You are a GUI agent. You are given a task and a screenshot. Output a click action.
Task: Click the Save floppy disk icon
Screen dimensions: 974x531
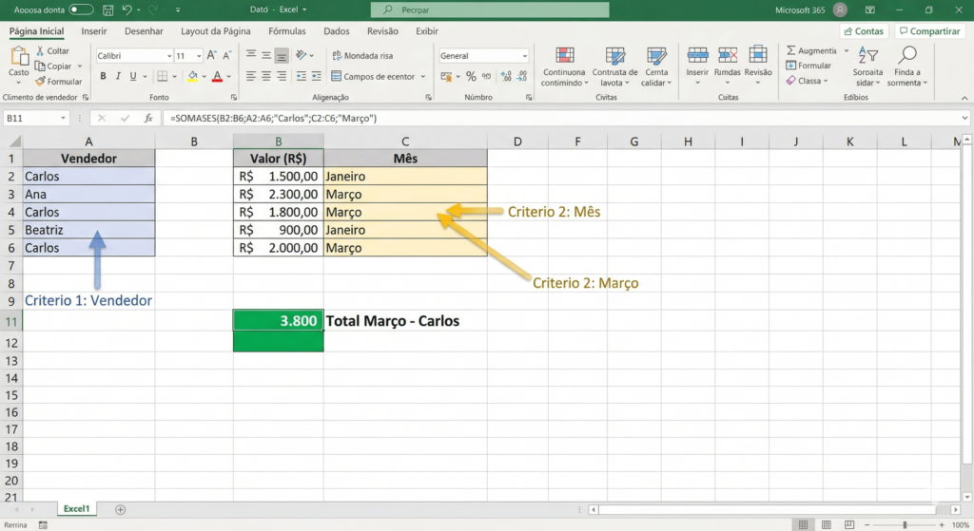(x=108, y=9)
